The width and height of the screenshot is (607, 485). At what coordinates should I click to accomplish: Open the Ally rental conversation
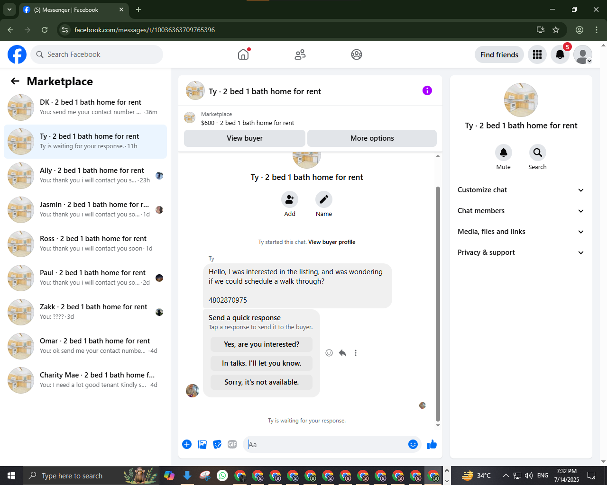[x=85, y=176]
